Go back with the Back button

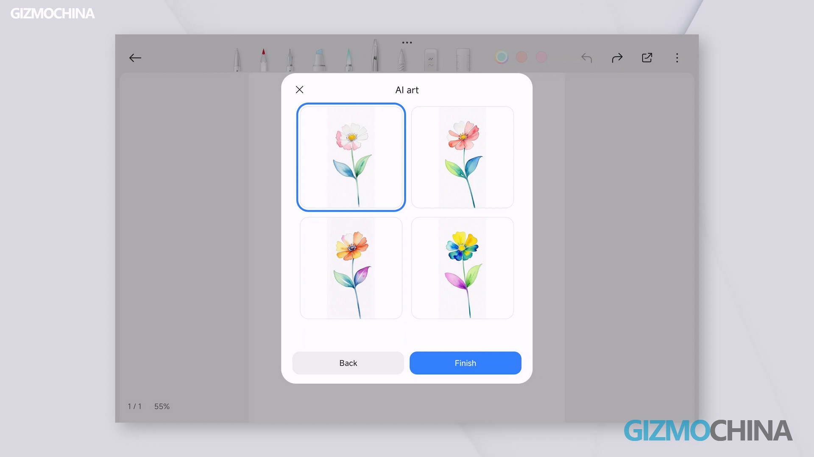click(x=348, y=363)
